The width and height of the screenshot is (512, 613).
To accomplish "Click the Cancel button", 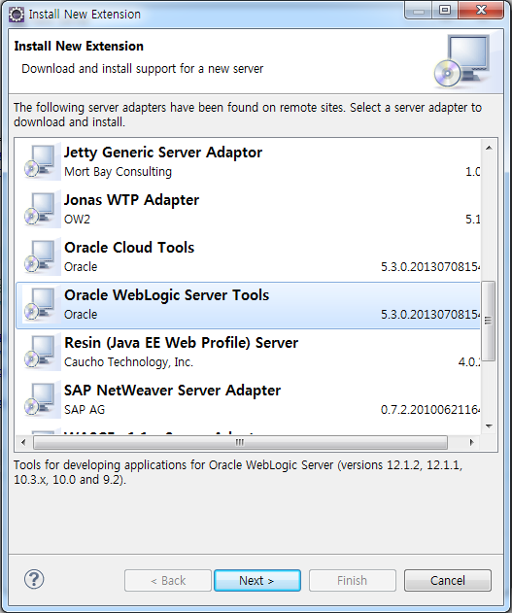I will coord(448,580).
